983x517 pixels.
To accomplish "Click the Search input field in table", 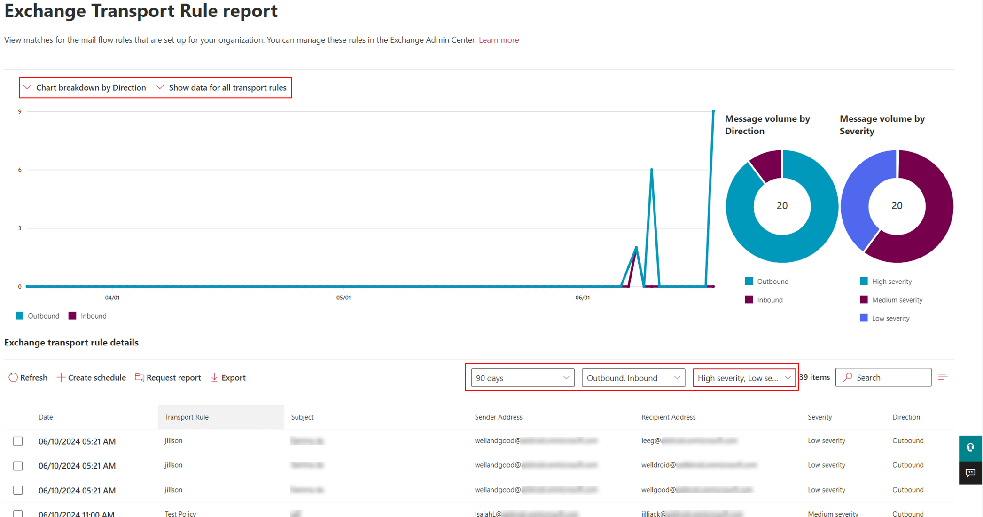I will pos(884,377).
